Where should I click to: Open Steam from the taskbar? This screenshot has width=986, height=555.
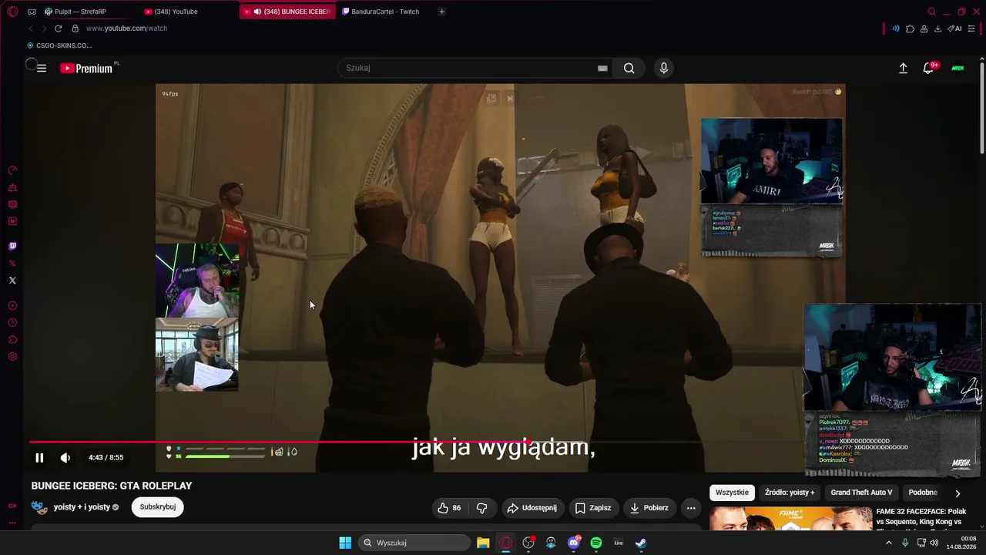(640, 543)
